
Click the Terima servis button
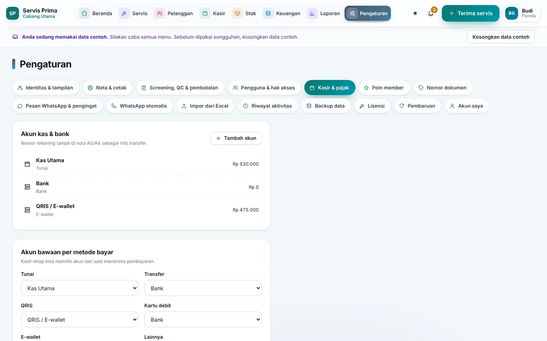pos(471,13)
